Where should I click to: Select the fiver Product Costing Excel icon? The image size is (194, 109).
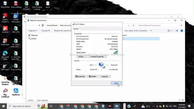tap(37, 6)
